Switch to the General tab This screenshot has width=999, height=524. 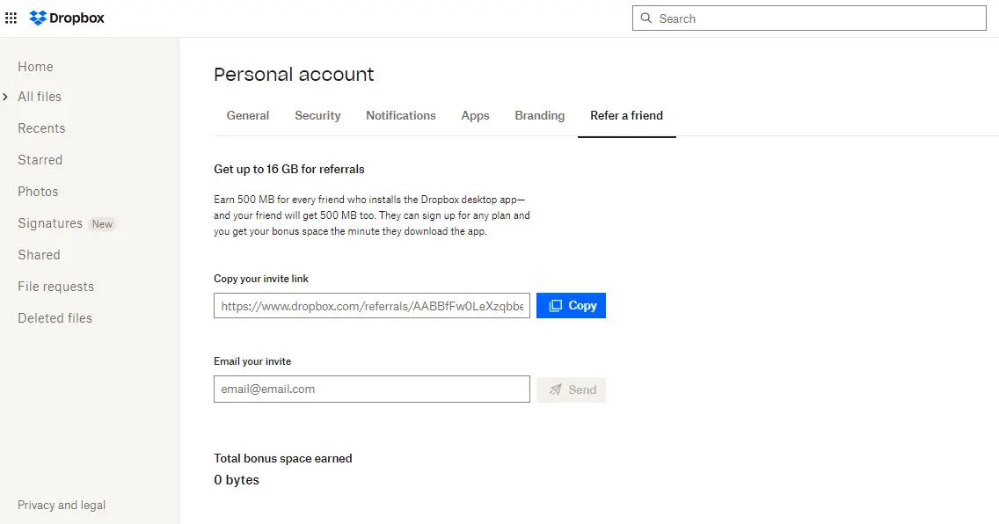point(248,115)
